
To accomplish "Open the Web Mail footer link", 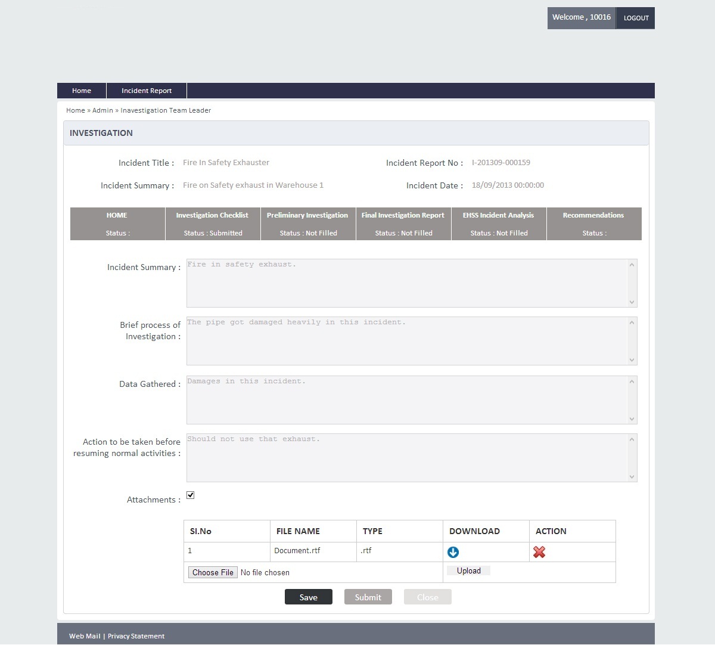I will coord(85,636).
